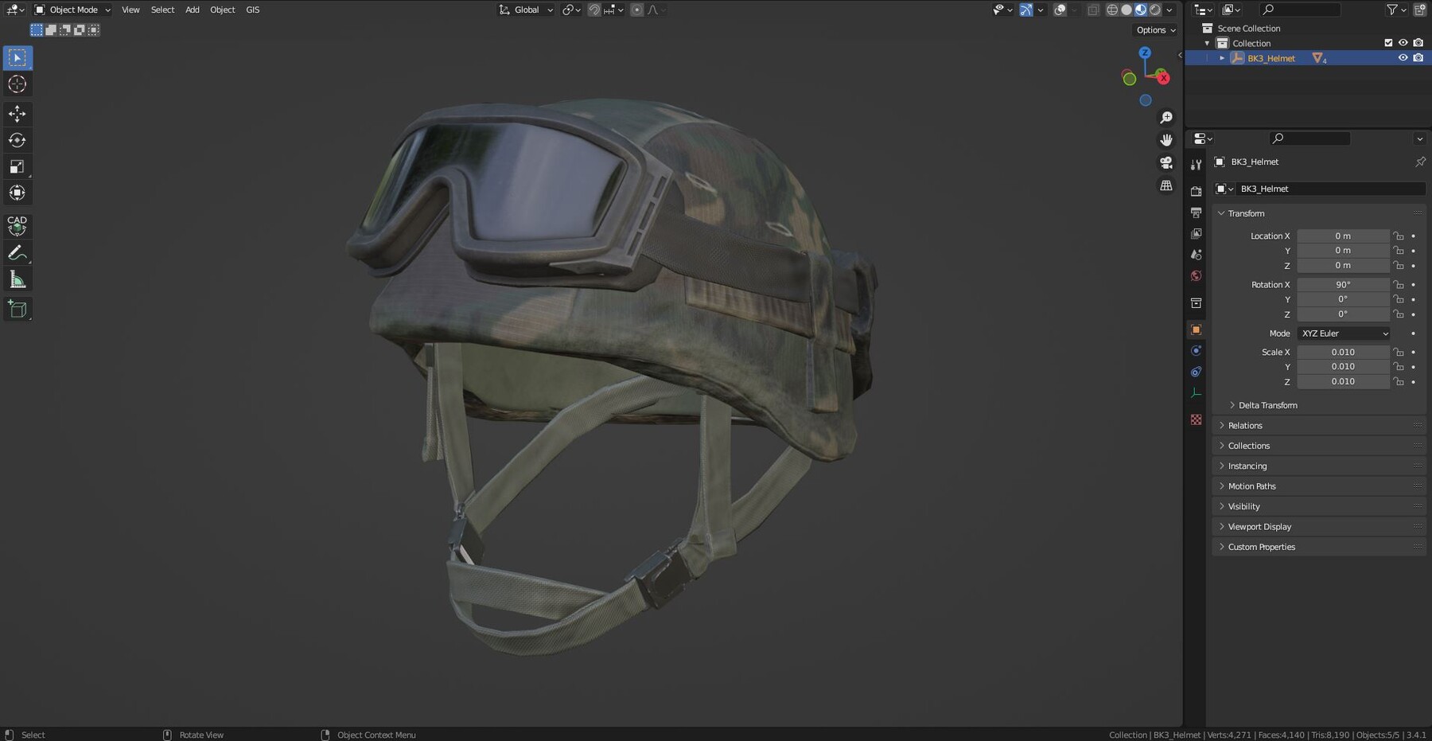Open the Render Properties tab
Viewport: 1432px width, 741px height.
tap(1197, 191)
